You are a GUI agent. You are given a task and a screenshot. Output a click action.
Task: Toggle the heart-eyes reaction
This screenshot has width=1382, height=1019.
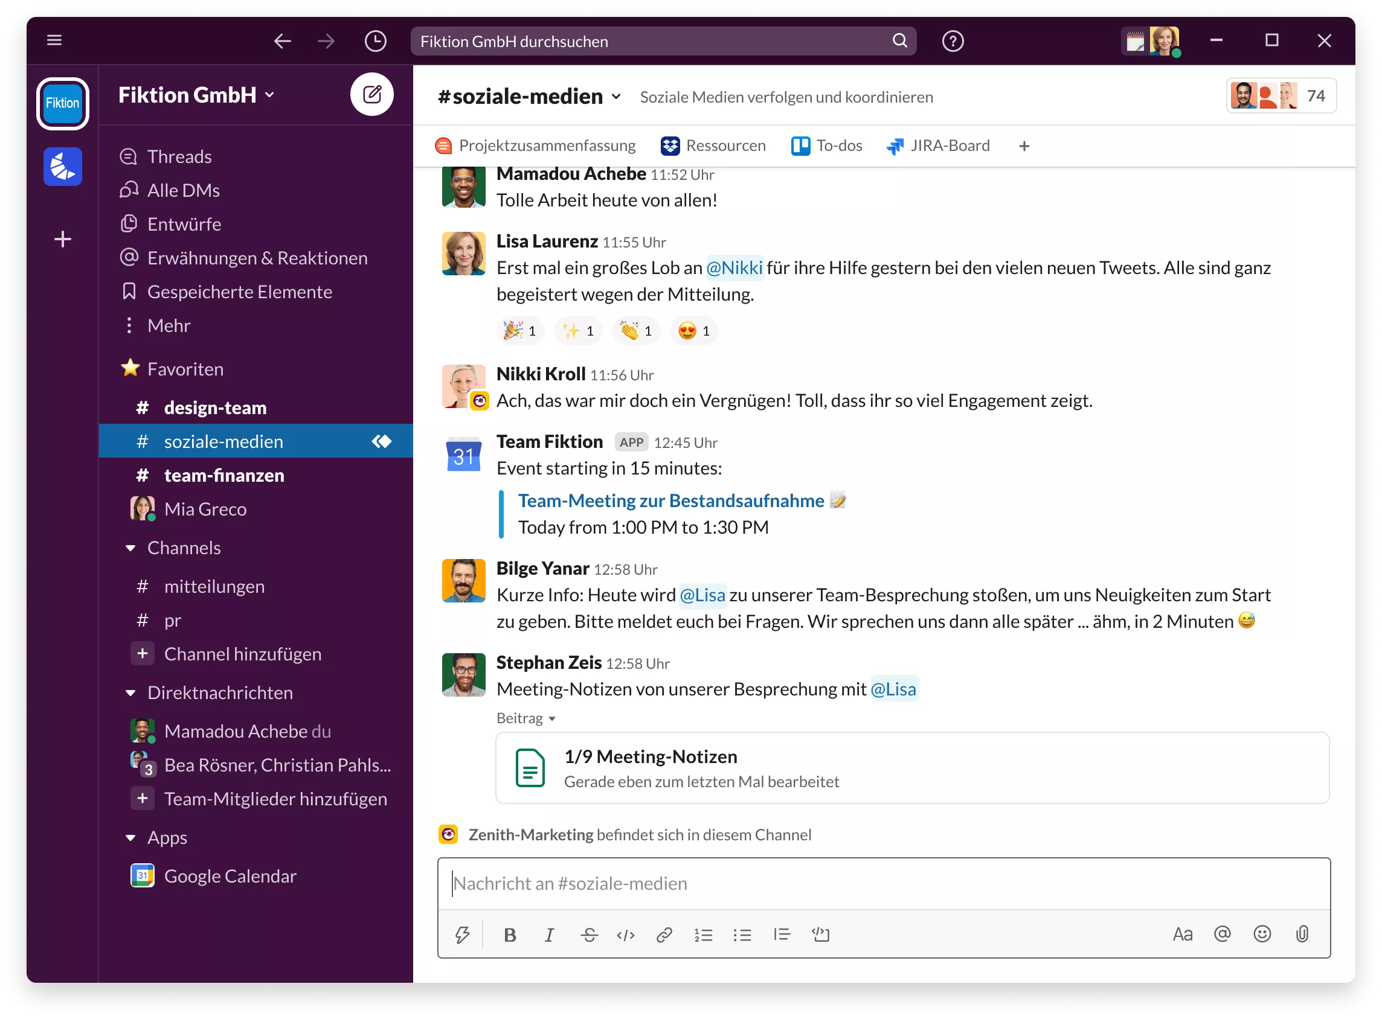coord(694,331)
